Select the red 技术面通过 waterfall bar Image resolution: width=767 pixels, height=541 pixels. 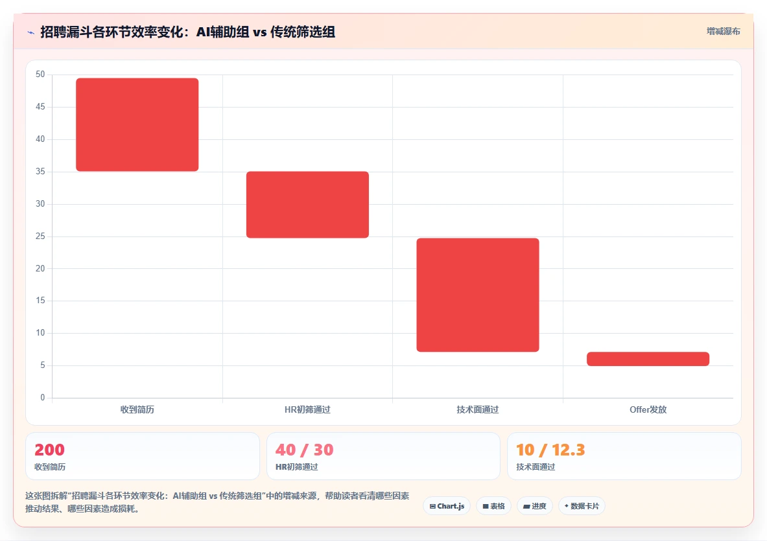point(478,295)
